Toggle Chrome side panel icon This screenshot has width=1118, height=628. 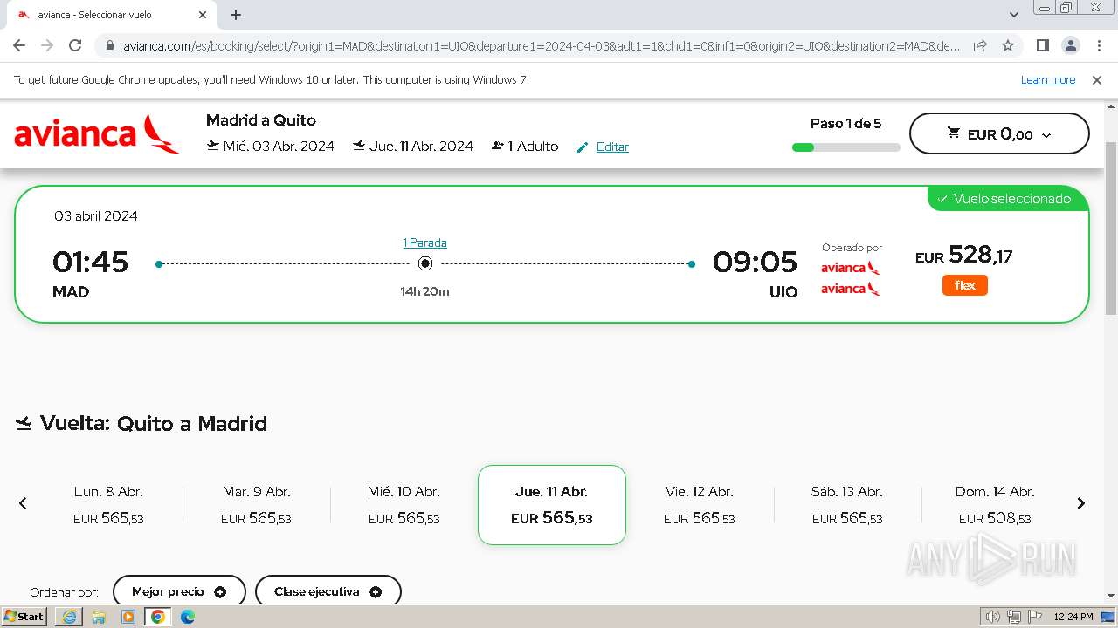tap(1042, 45)
